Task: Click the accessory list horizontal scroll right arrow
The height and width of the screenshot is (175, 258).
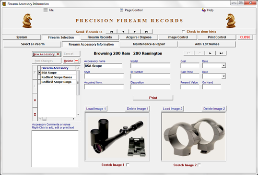Action: click(x=73, y=119)
